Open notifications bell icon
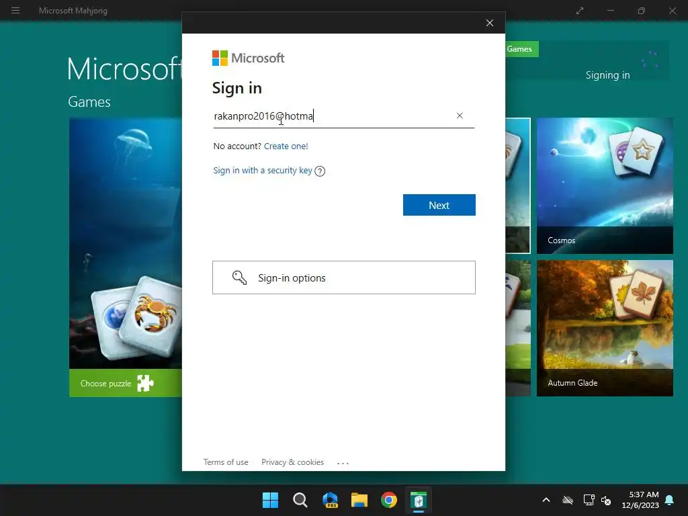 point(669,500)
